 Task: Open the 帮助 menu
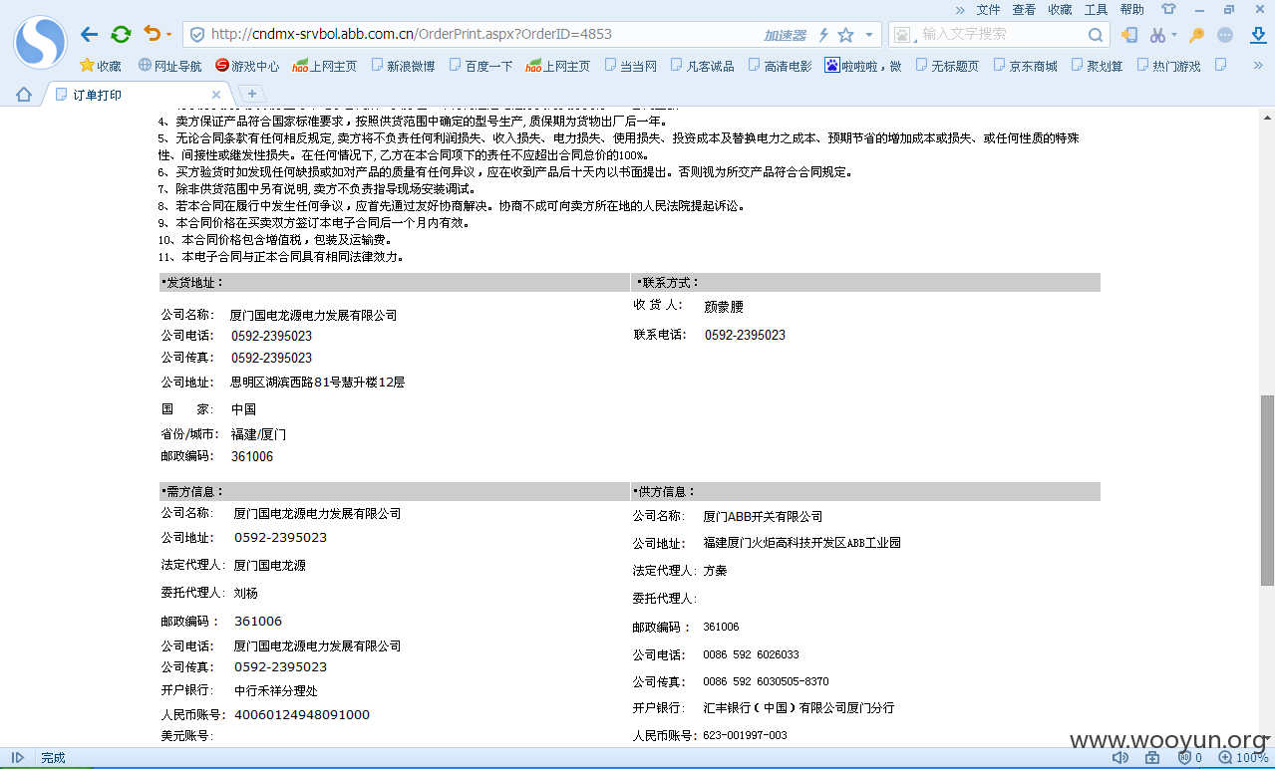pyautogui.click(x=1131, y=10)
